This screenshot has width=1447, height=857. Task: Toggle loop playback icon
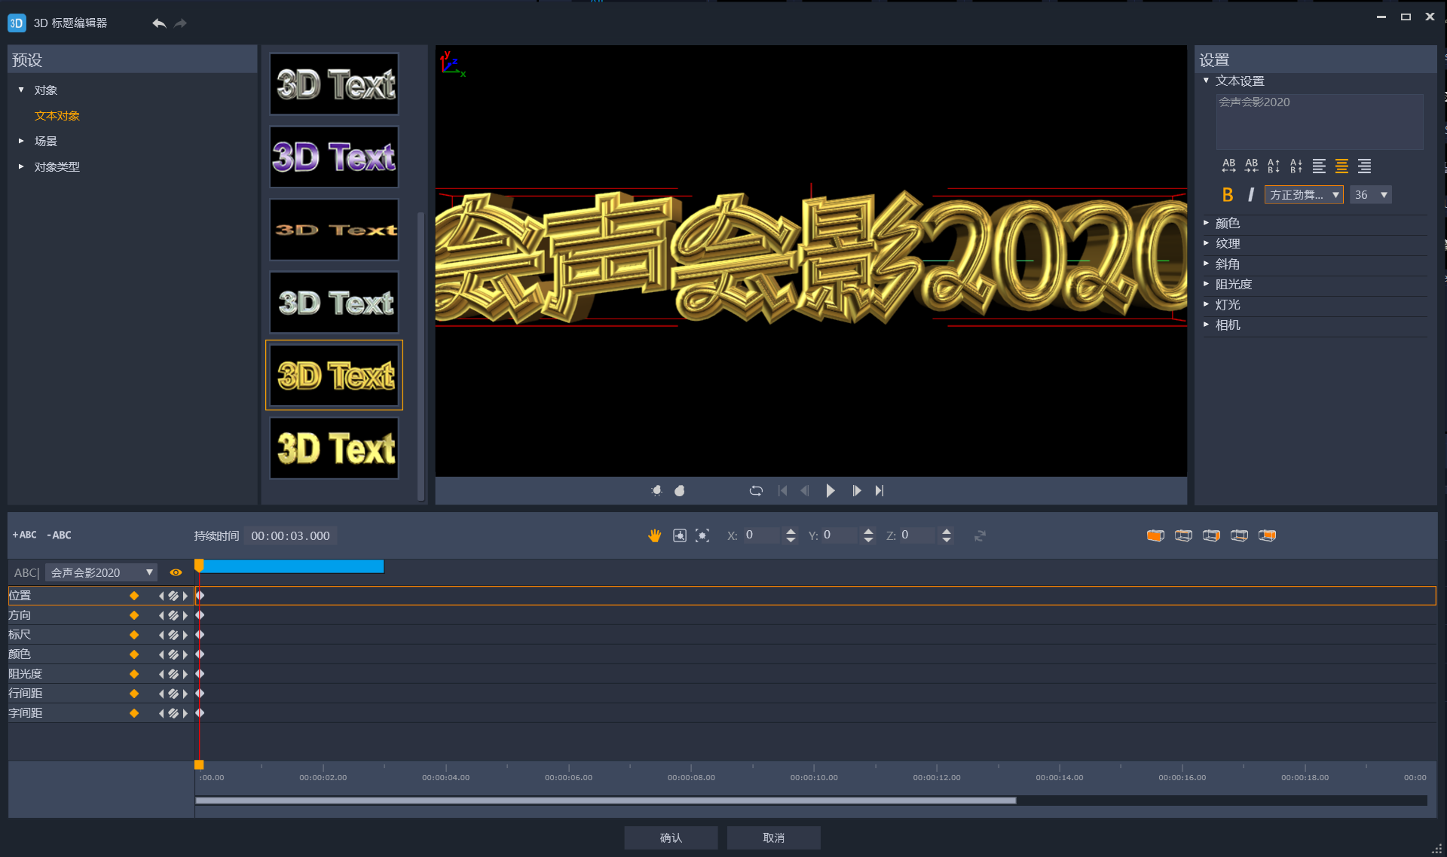756,491
